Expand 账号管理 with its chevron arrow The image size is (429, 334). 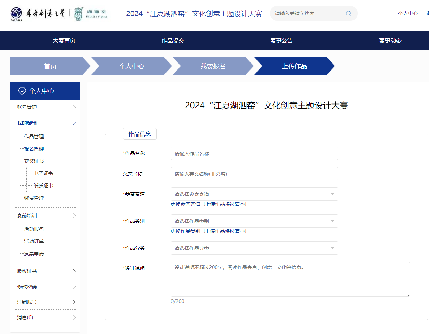pyautogui.click(x=74, y=107)
